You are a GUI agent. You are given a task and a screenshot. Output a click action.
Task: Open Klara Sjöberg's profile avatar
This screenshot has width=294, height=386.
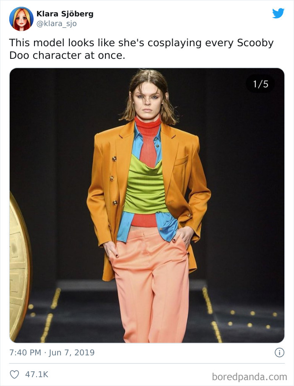pos(21,19)
